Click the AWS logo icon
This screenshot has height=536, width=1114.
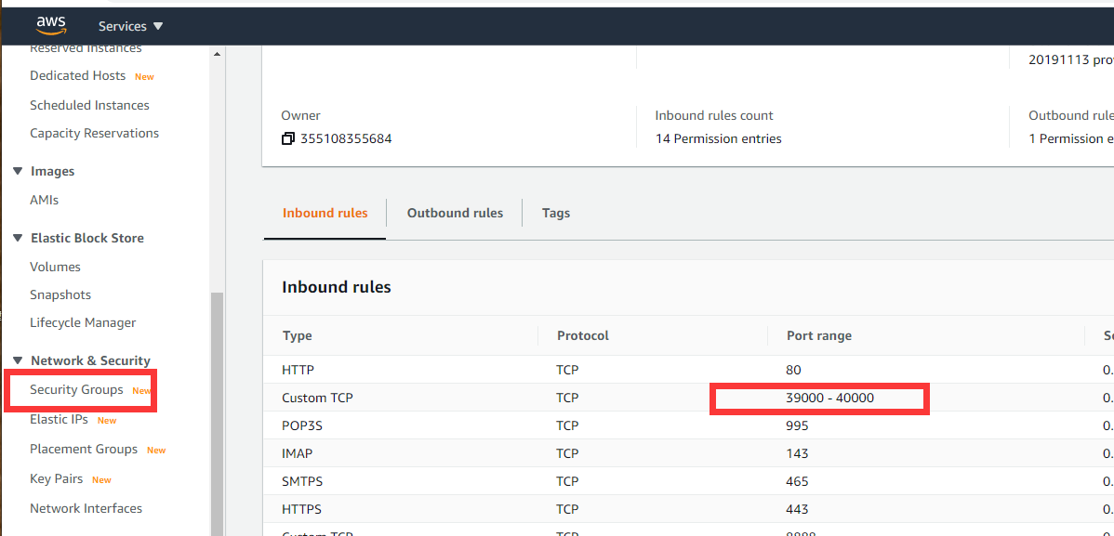(51, 25)
